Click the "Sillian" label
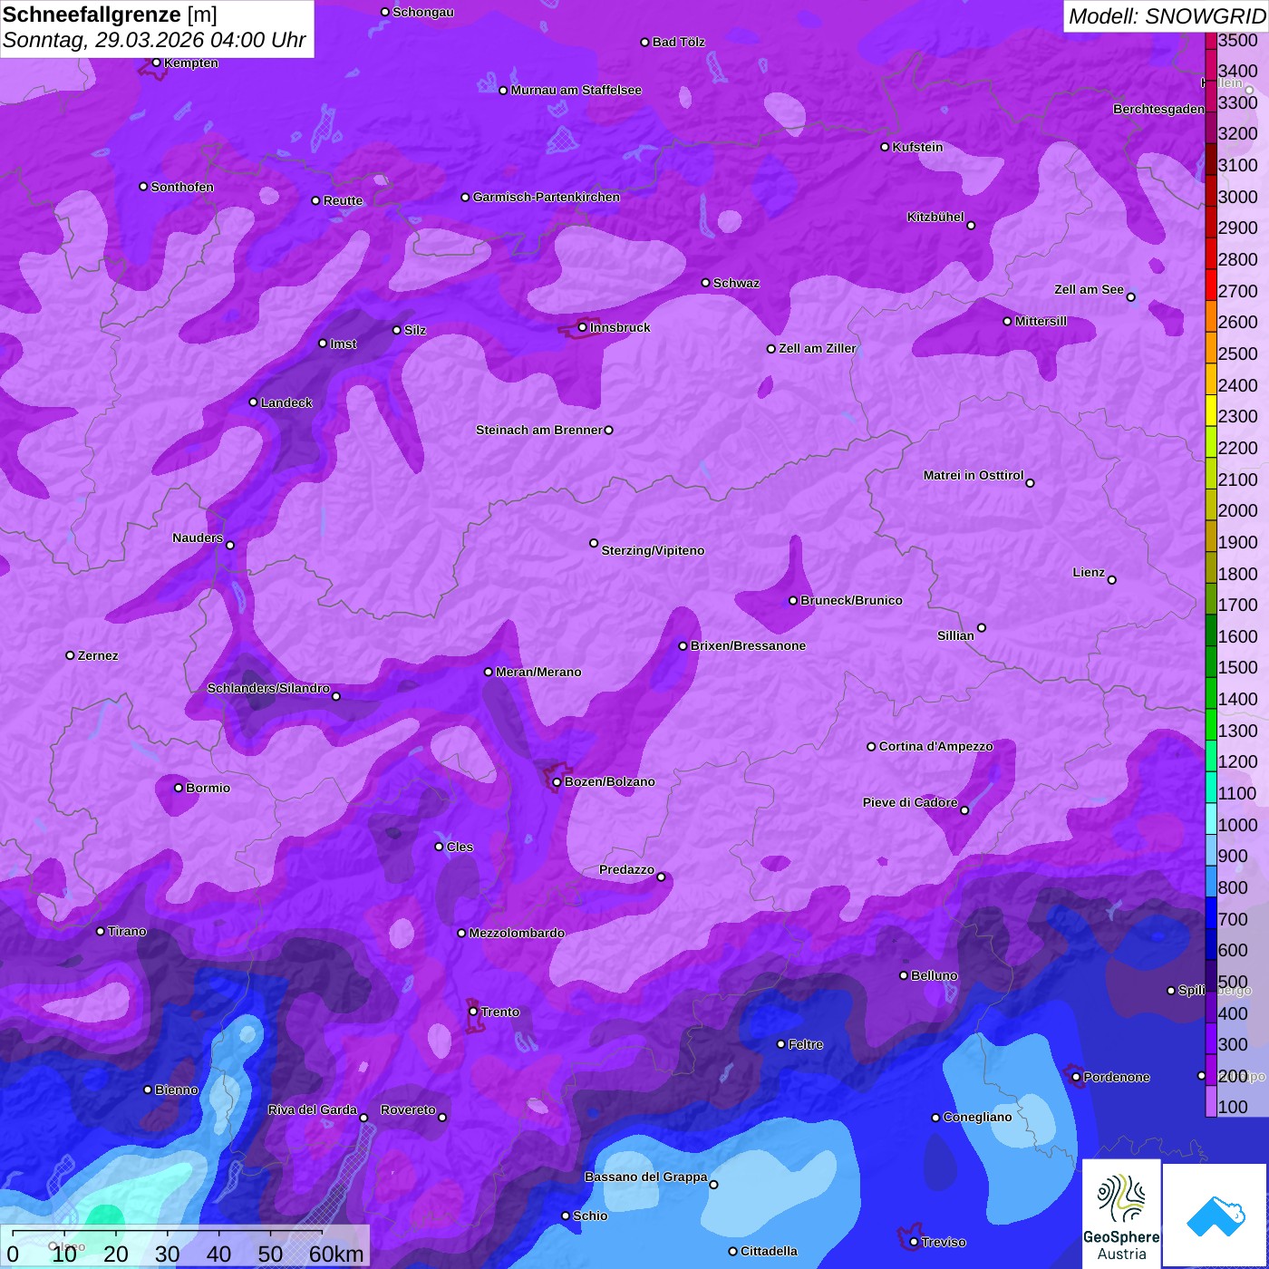Viewport: 1269px width, 1269px height. coord(955,635)
